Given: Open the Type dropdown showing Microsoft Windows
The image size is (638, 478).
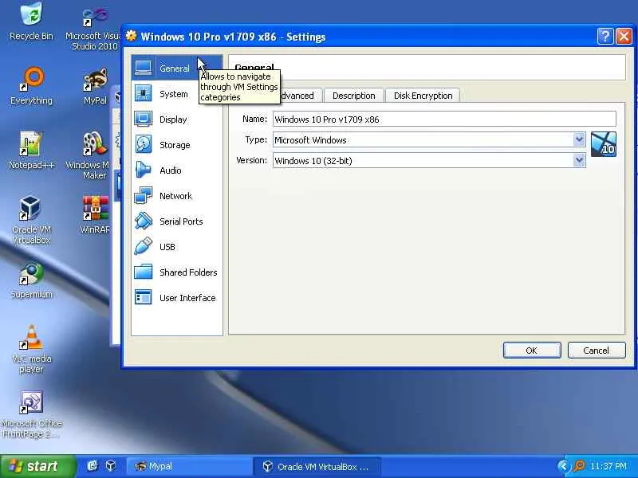Looking at the screenshot, I should (429, 140).
